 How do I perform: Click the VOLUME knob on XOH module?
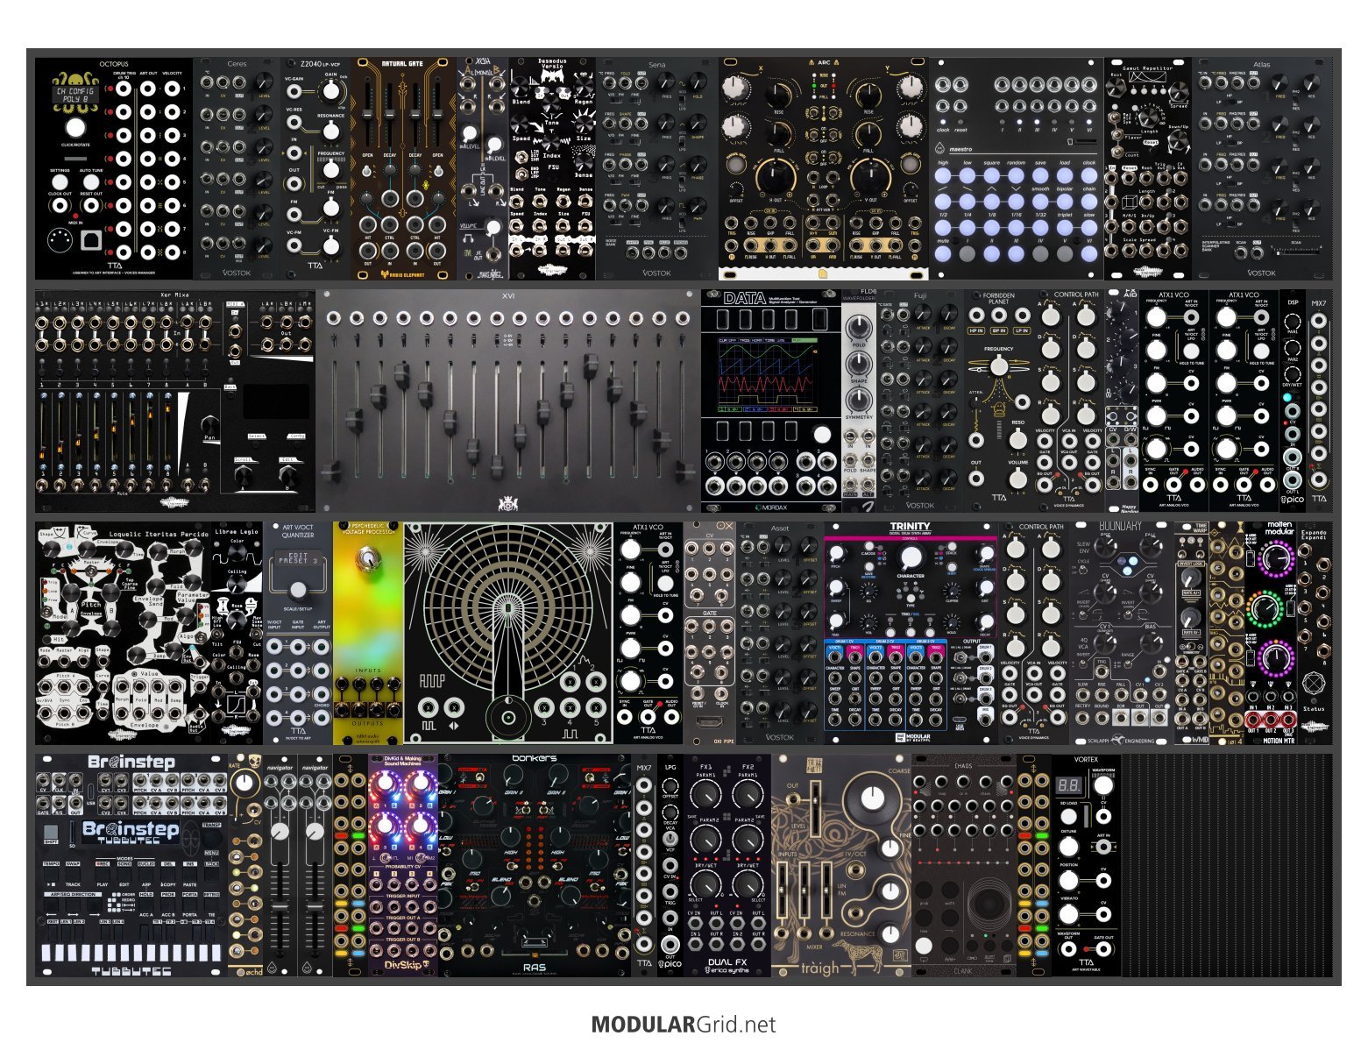pos(493,229)
